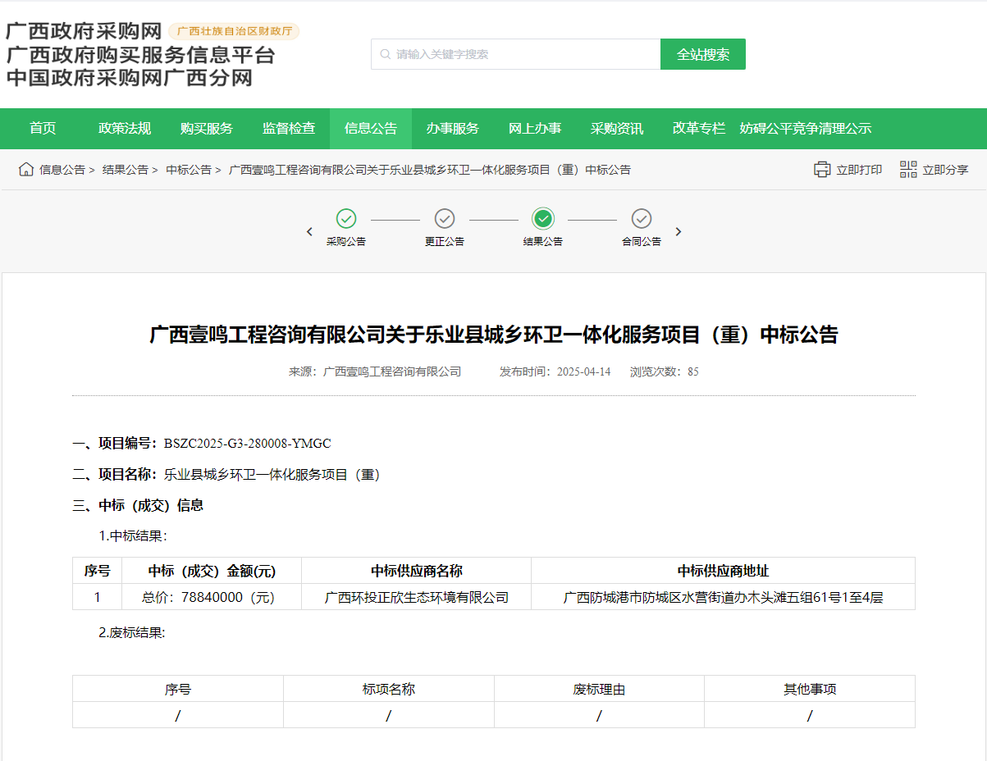Viewport: 987px width, 761px height.
Task: Click the QR code share icon
Action: click(x=908, y=170)
